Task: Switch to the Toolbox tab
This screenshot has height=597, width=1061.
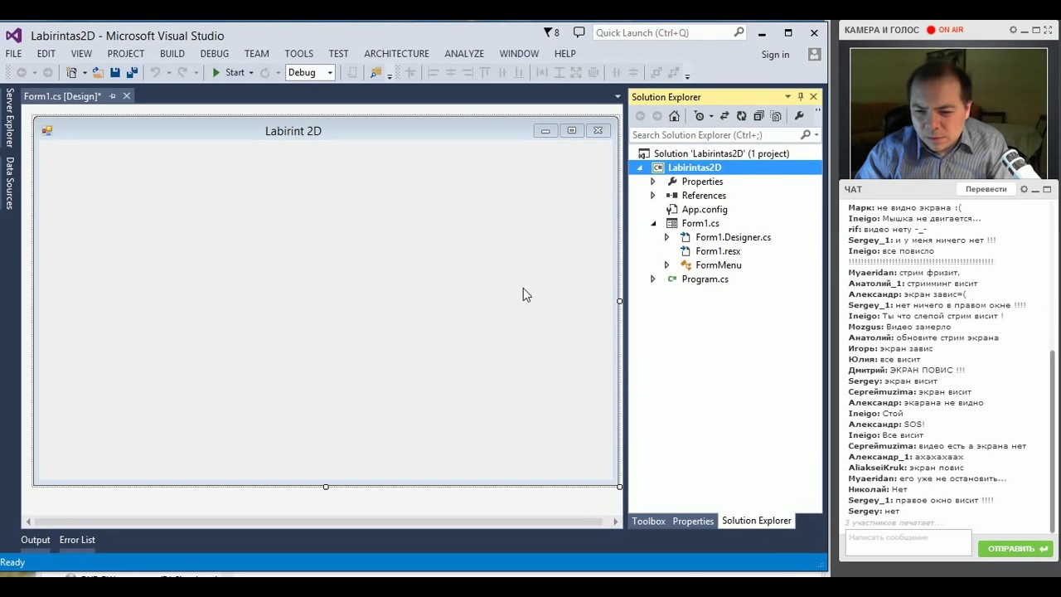Action: (648, 521)
